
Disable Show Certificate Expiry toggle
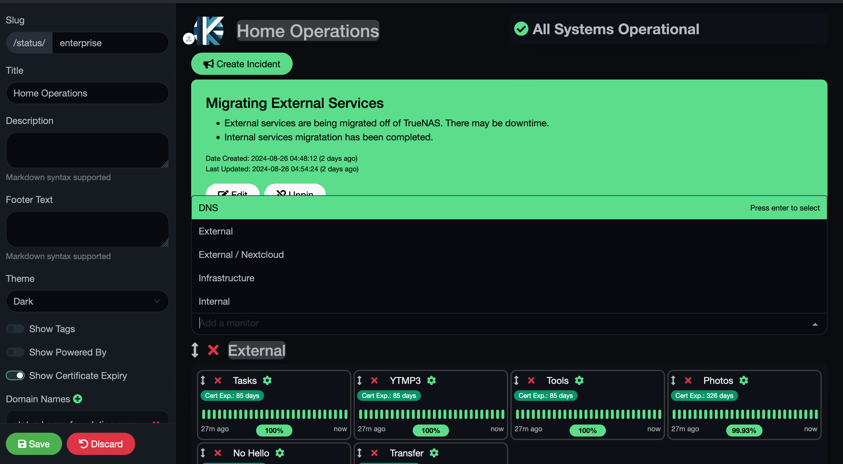(16, 375)
